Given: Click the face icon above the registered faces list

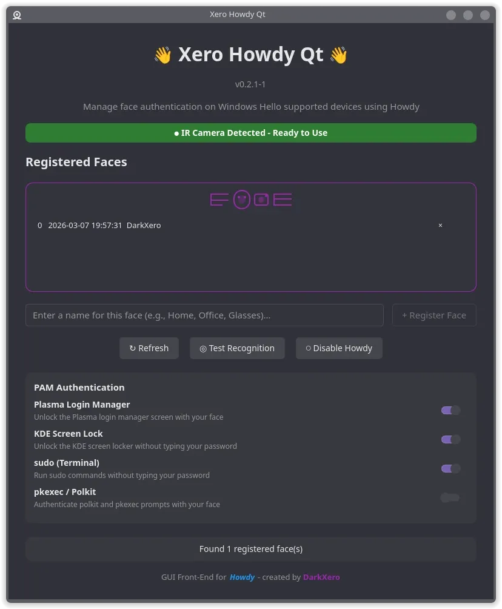Looking at the screenshot, I should click(242, 199).
